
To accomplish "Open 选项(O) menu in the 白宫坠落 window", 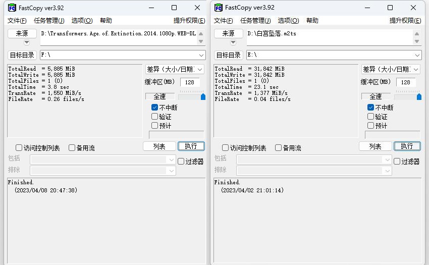I will 288,21.
